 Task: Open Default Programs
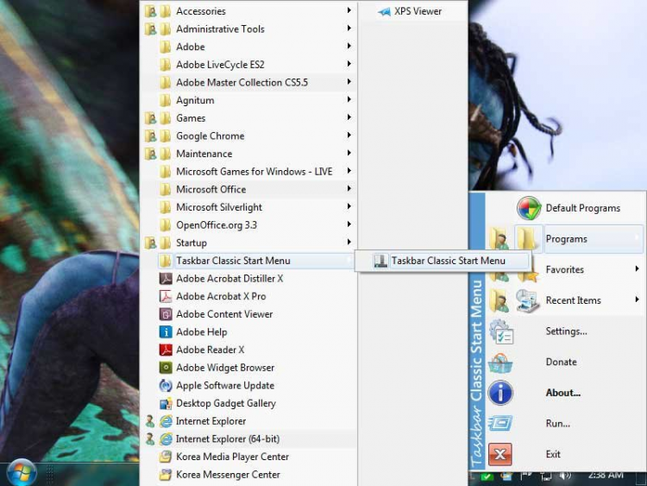[x=565, y=208]
